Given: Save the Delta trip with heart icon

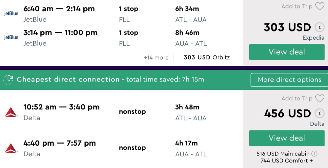Looking at the screenshot, I should pos(319,98).
